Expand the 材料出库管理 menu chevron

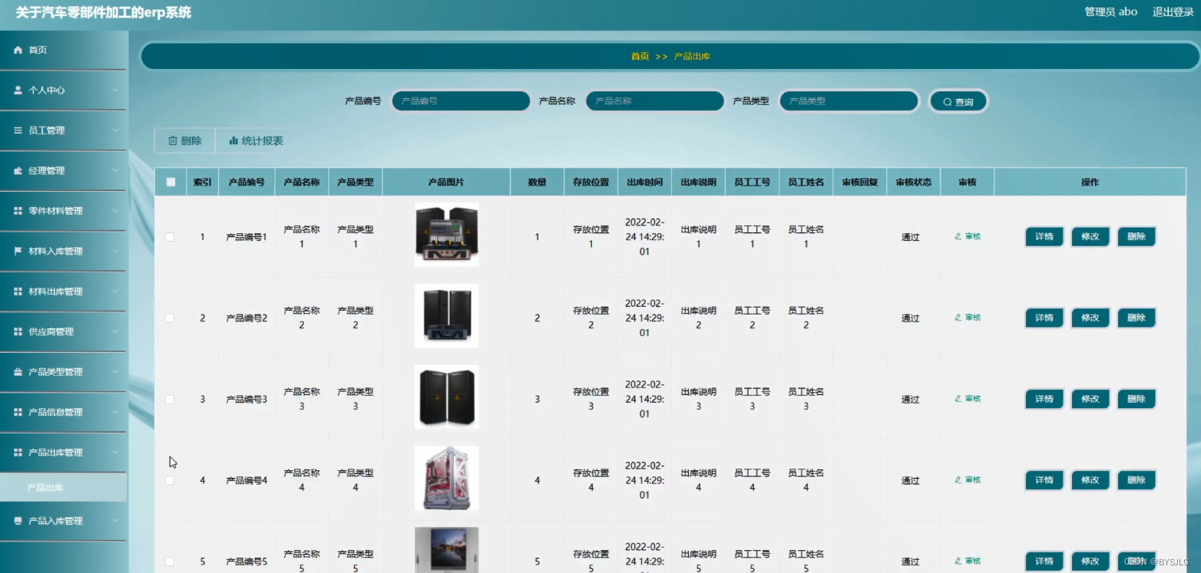coord(115,291)
